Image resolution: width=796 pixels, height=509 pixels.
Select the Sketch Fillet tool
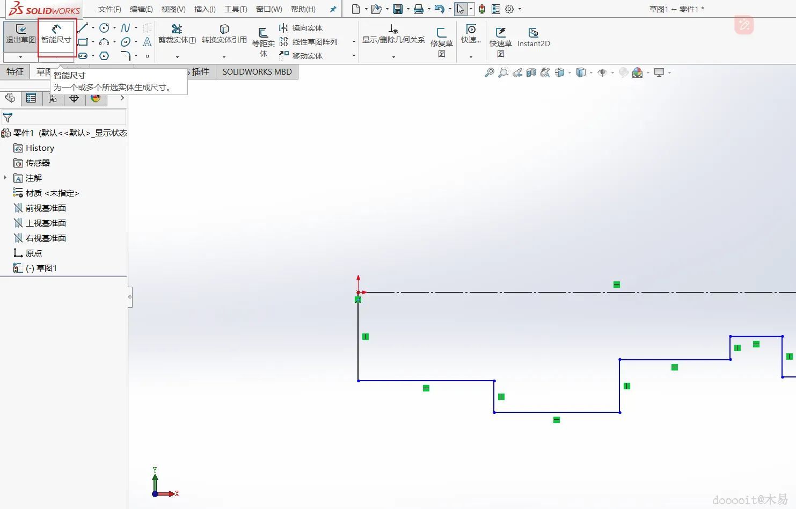click(x=126, y=56)
